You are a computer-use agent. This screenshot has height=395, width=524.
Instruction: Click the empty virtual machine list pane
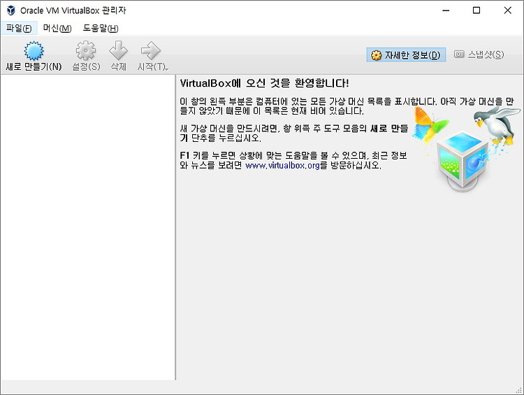tap(87, 227)
